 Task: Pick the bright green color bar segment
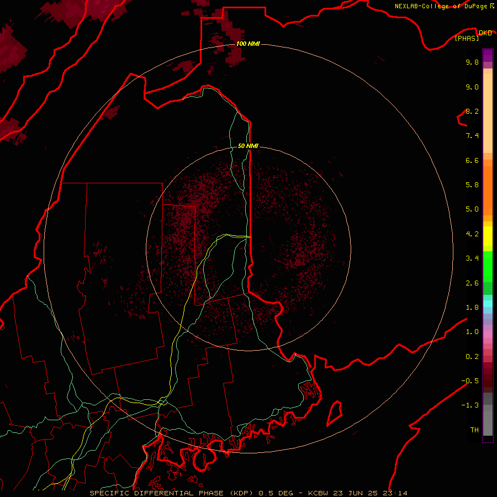488,266
